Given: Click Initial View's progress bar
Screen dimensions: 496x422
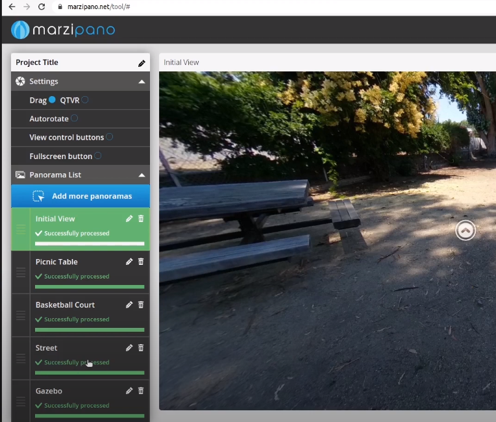Looking at the screenshot, I should click(90, 243).
